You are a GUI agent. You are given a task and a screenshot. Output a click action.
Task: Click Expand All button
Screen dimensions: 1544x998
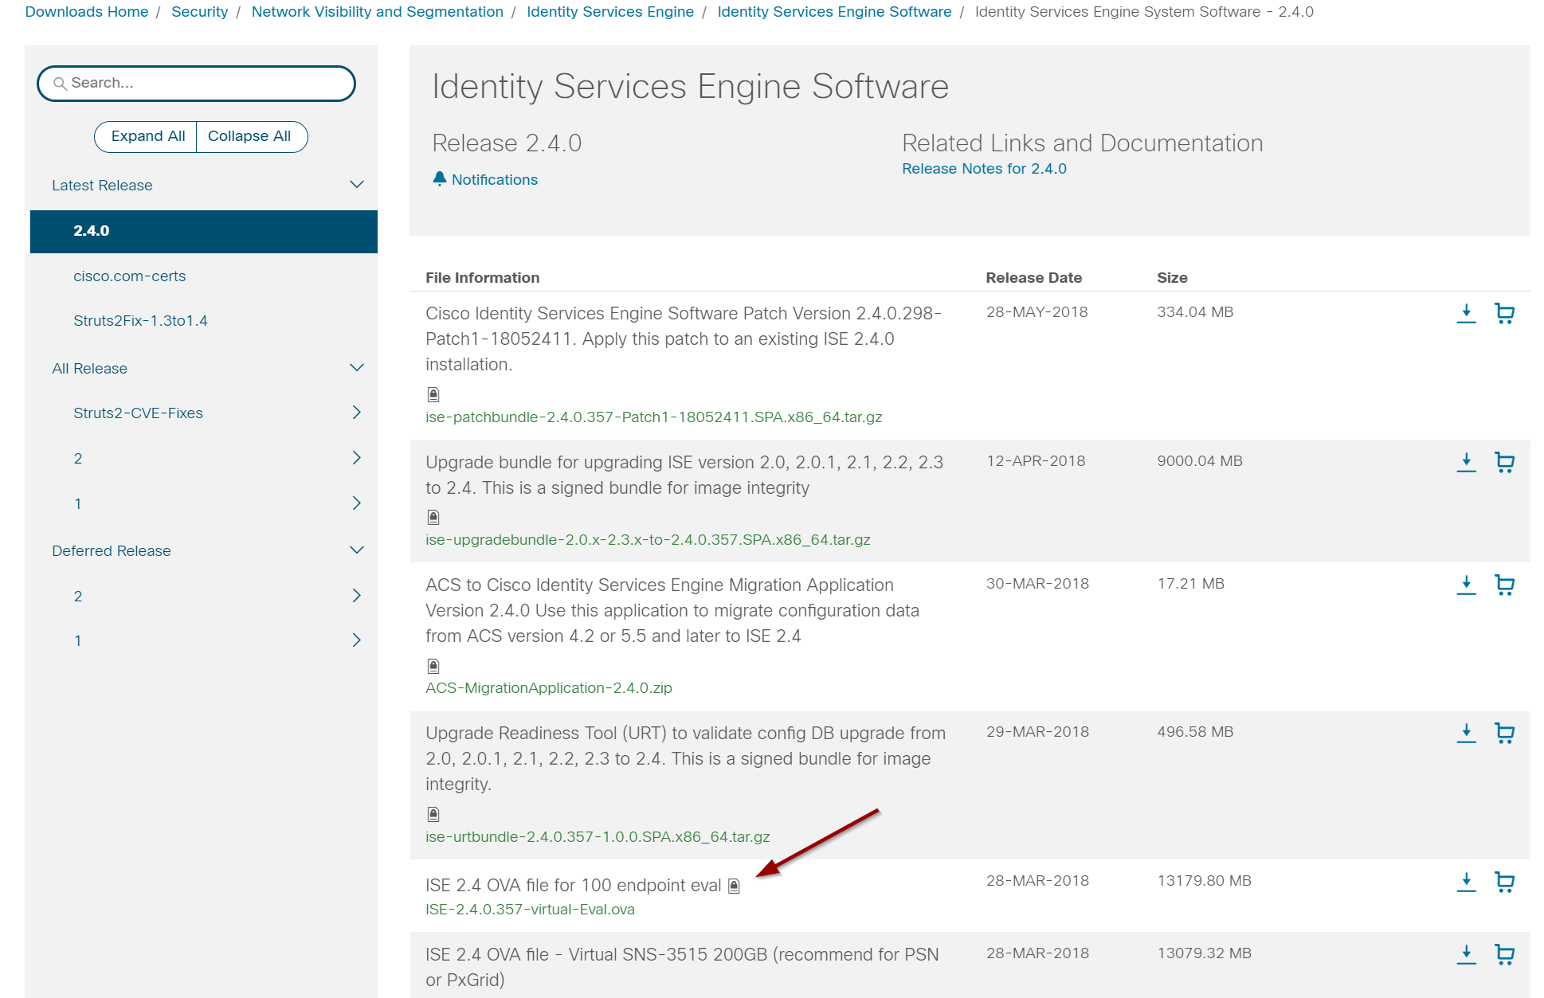coord(147,136)
